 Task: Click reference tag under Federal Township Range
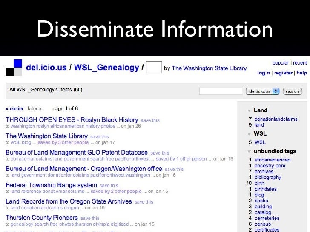(31, 191)
